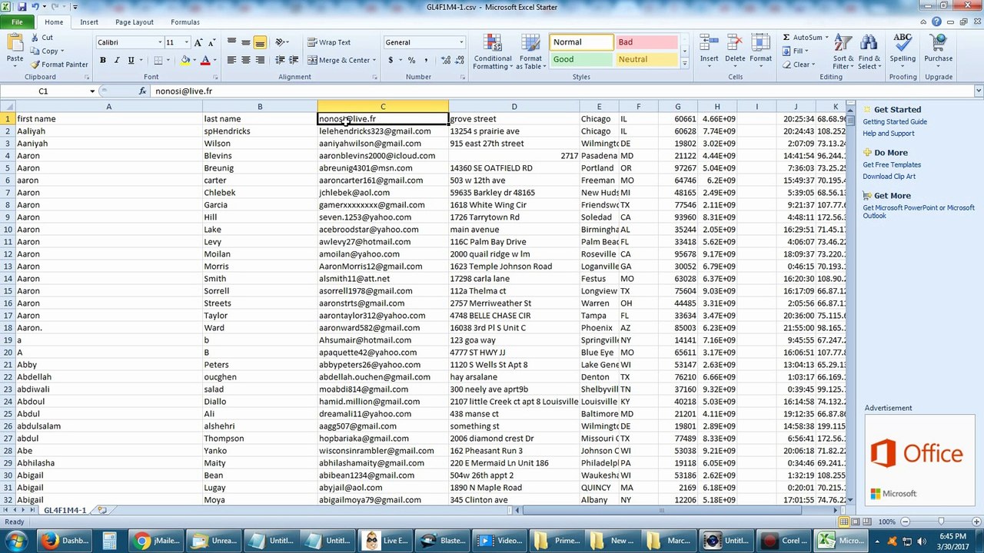Align text right icon
Screen dimensions: 984x553
click(x=260, y=60)
